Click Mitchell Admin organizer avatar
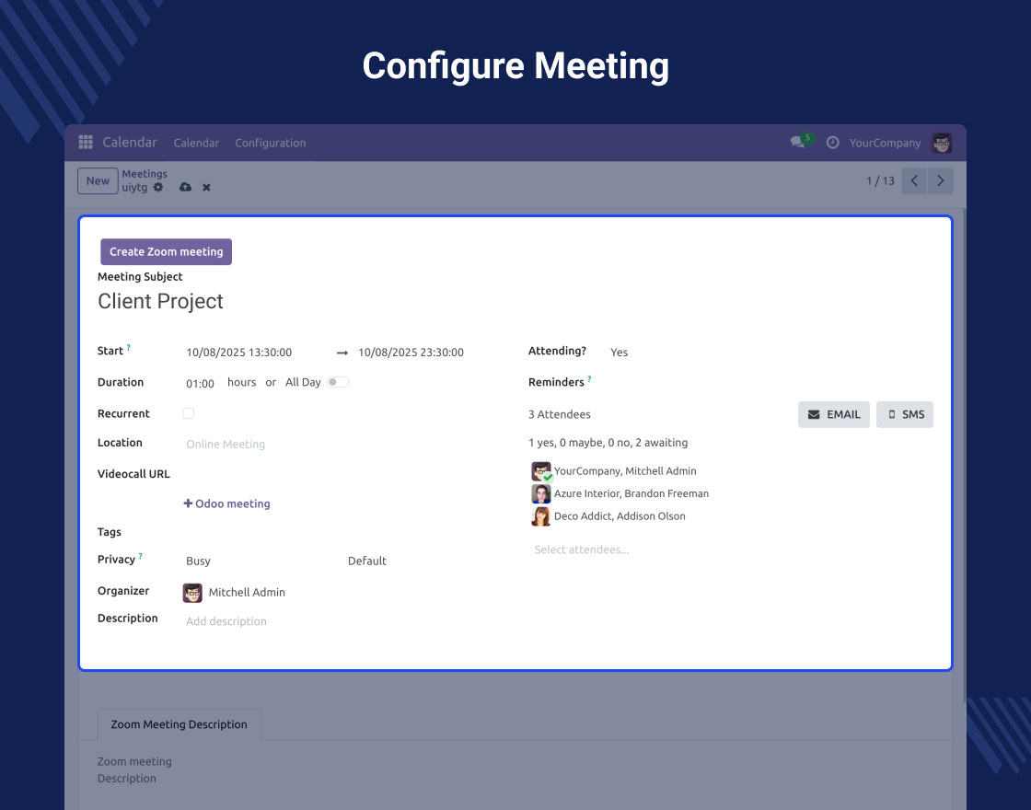Screen dimensions: 1031x810 point(192,593)
